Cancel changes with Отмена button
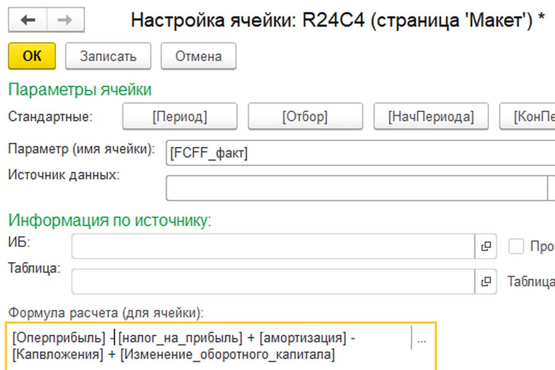 tap(198, 56)
